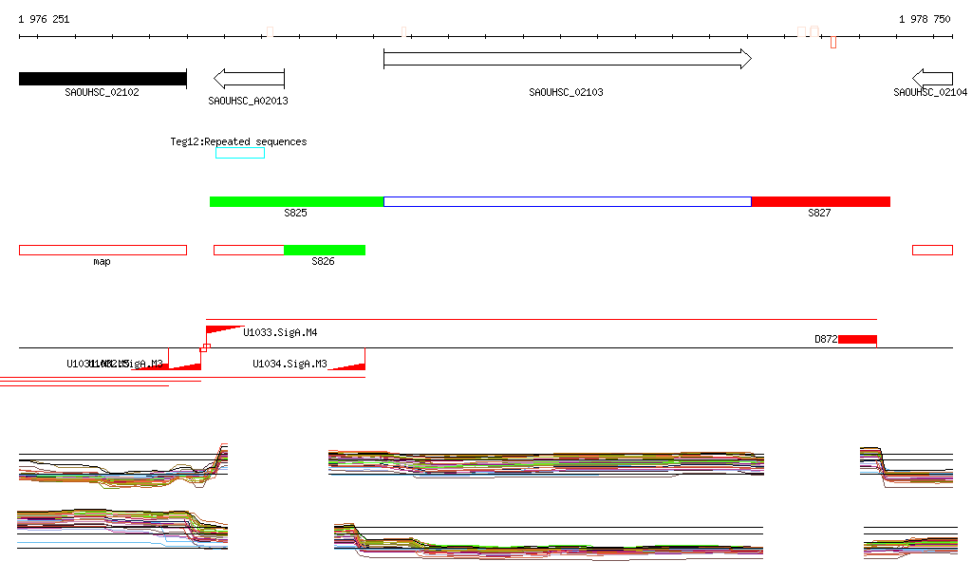Click the 'D872' label text
This screenshot has height=580, width=972.
tap(826, 339)
